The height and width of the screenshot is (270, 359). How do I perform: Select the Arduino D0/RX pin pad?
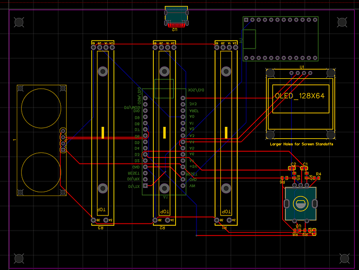(x=145, y=179)
